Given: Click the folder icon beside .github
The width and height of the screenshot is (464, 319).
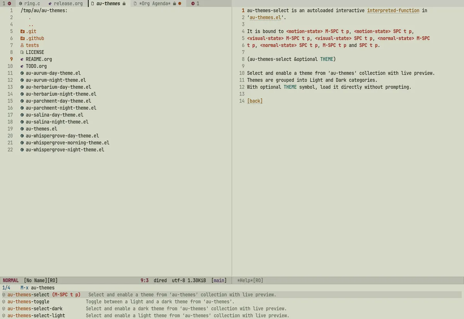Looking at the screenshot, I should point(22,38).
